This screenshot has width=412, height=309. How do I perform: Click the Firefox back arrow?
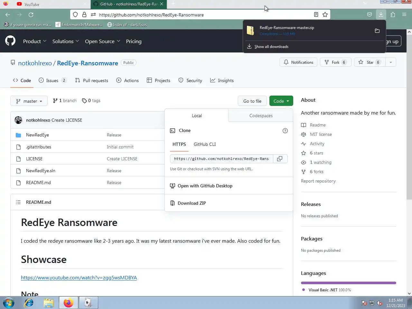(x=8, y=14)
